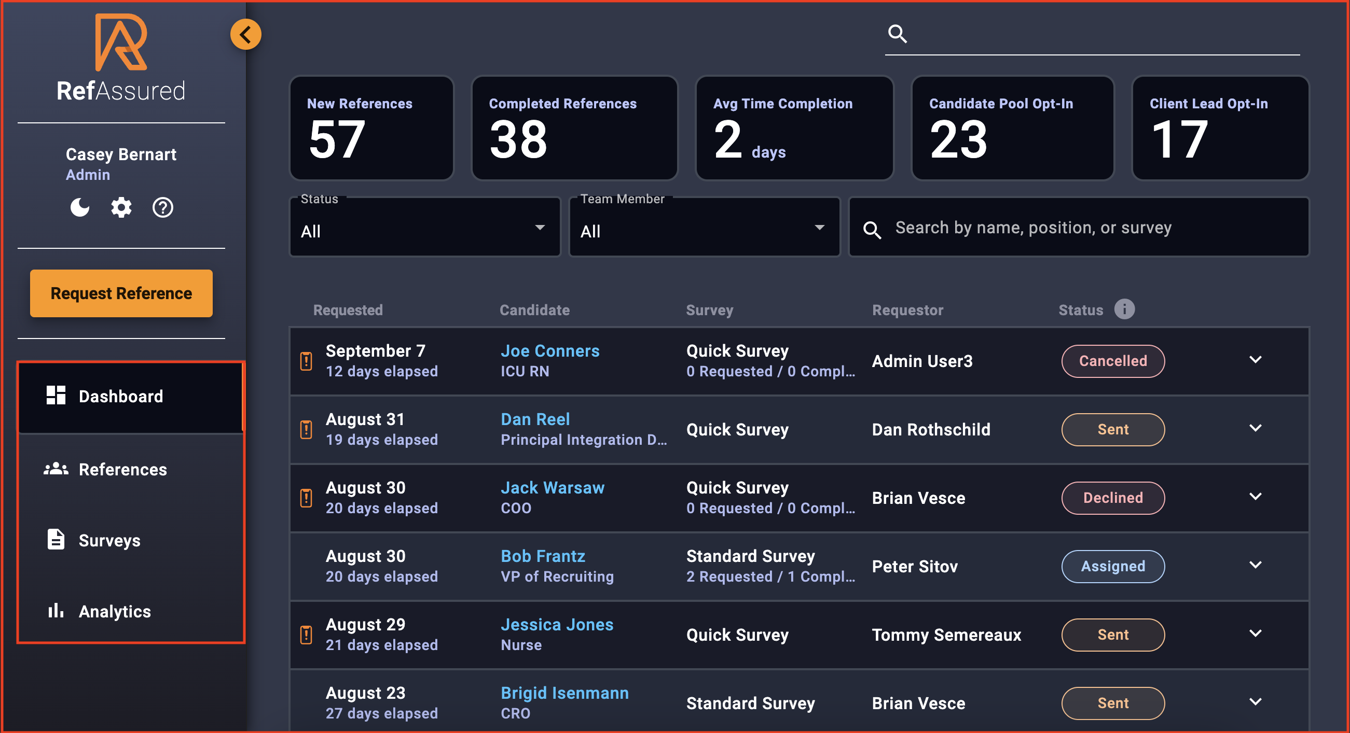Open candidate Joe Conners link

[x=550, y=351]
